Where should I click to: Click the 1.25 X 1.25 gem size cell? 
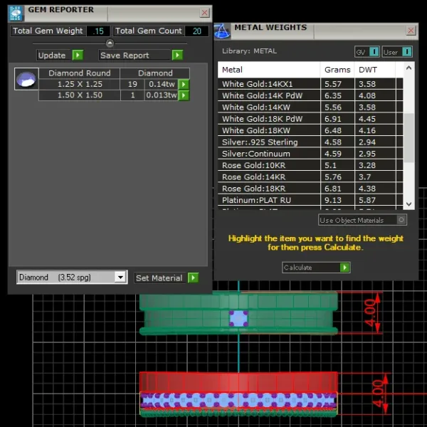click(80, 84)
